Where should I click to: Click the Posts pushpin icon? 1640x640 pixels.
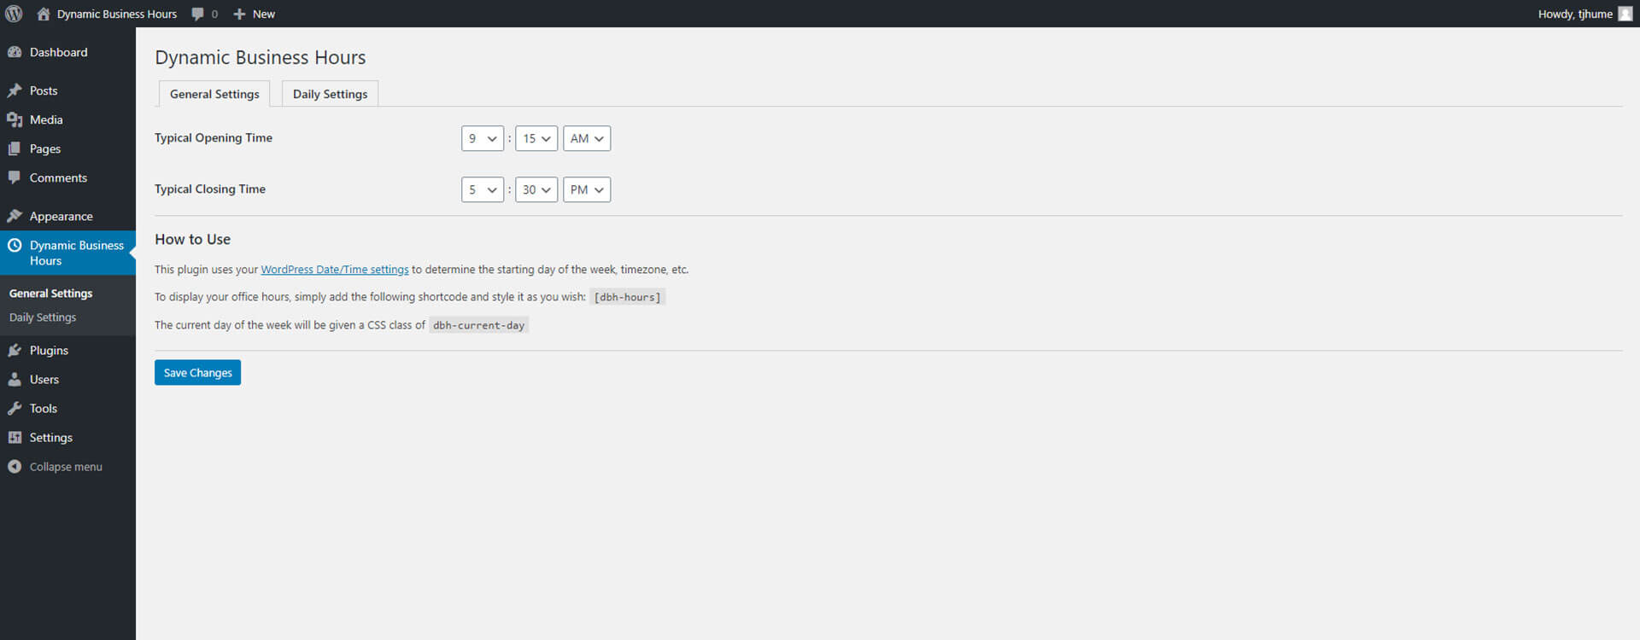[15, 90]
